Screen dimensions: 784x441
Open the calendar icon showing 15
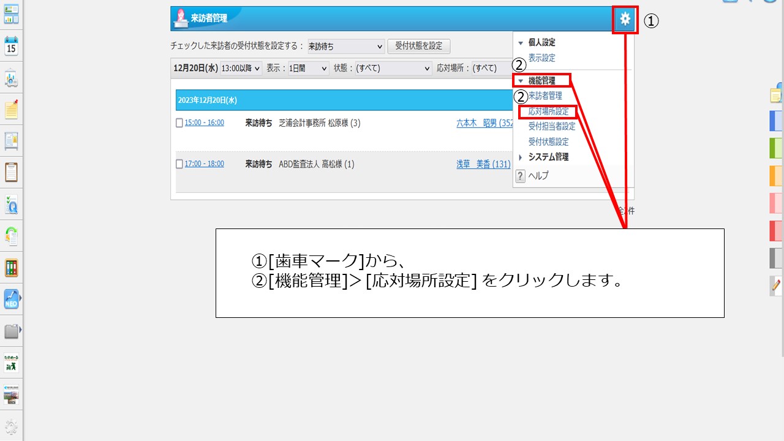coord(11,47)
